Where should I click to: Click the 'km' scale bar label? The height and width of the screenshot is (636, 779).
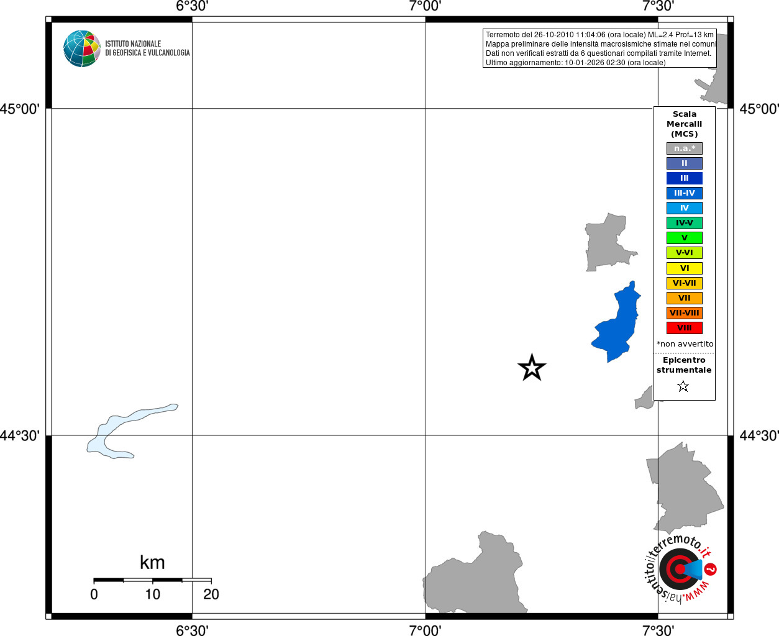click(x=152, y=563)
